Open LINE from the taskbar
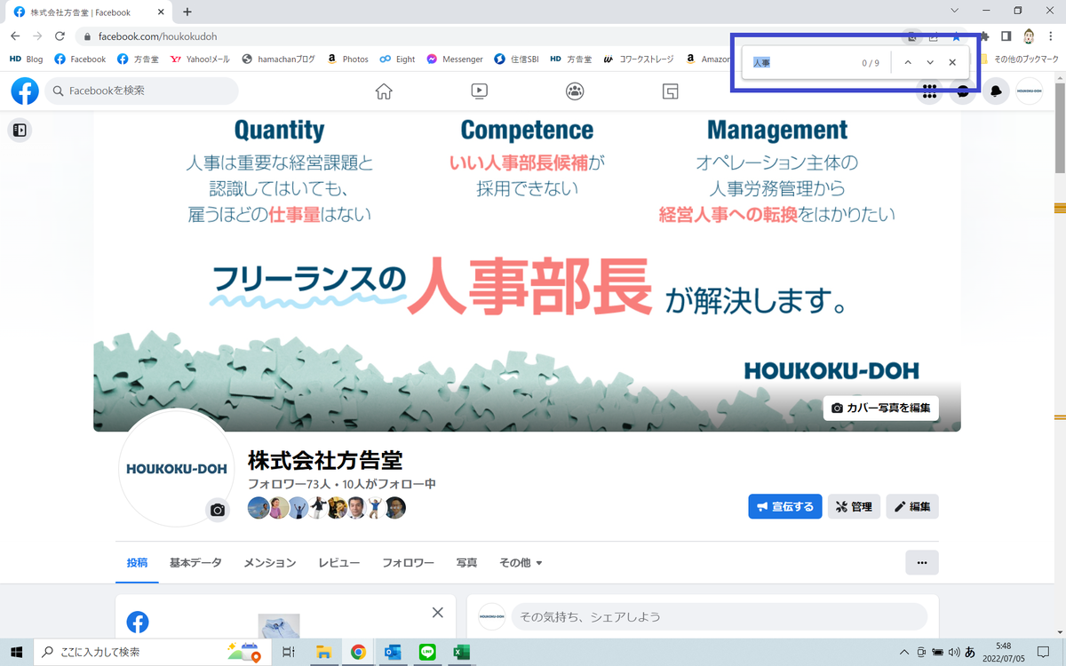The image size is (1066, 666). tap(427, 652)
